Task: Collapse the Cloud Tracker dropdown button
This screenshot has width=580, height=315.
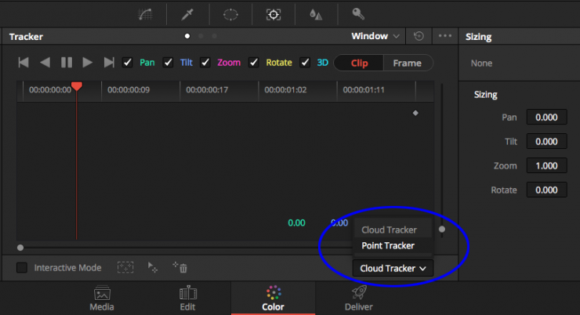Action: pos(393,268)
